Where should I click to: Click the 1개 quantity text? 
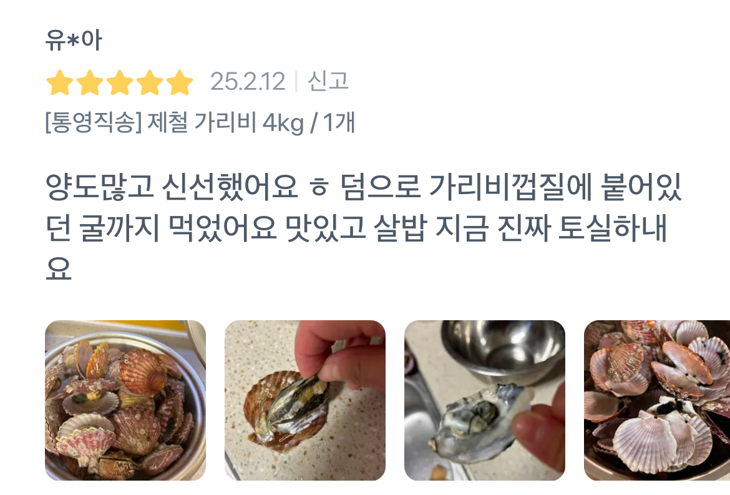click(x=339, y=122)
